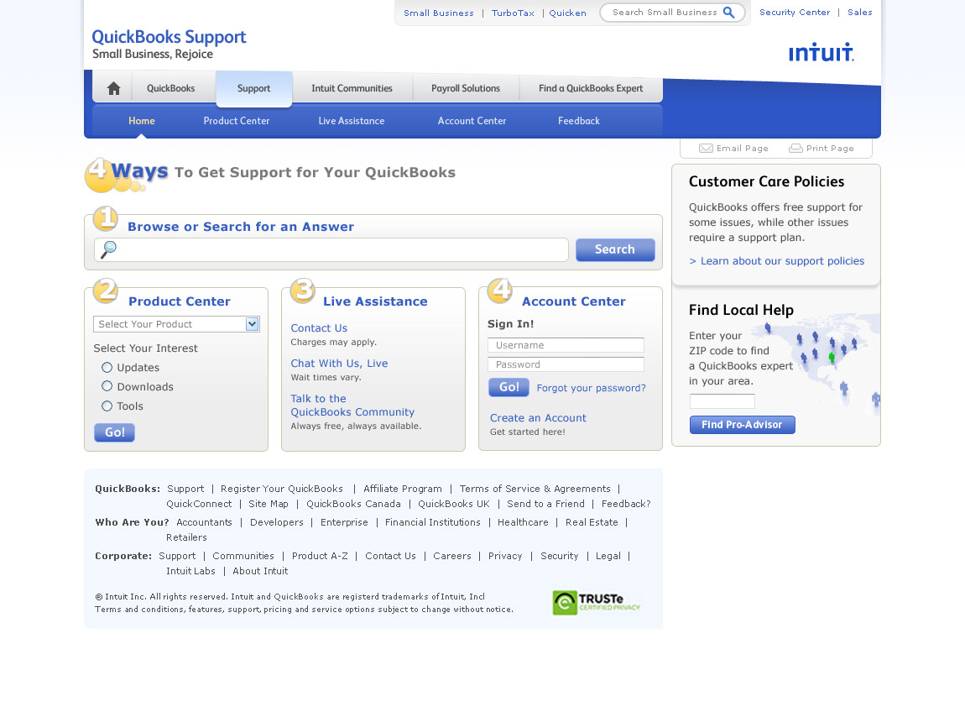The width and height of the screenshot is (965, 712).
Task: Click Email Page text link
Action: coord(743,149)
